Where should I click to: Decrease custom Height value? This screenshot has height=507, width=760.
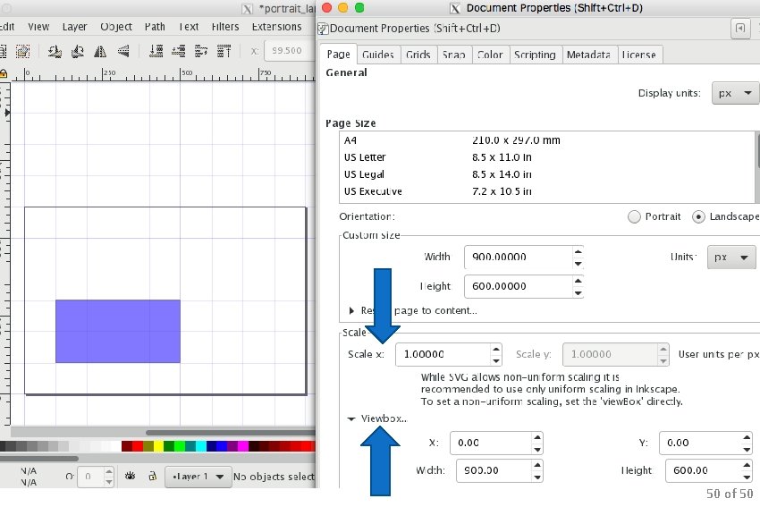(x=578, y=292)
